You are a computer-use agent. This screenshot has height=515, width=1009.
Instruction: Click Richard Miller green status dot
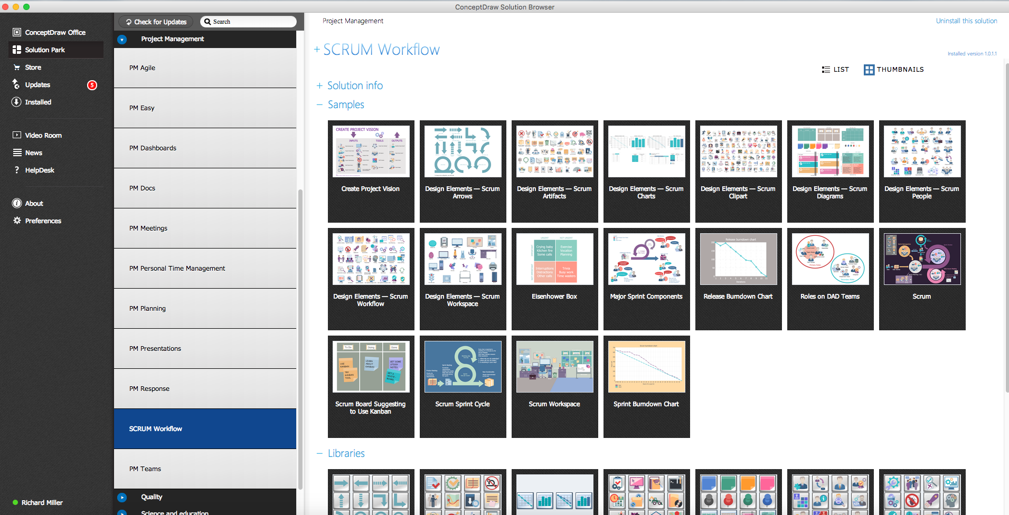point(15,503)
